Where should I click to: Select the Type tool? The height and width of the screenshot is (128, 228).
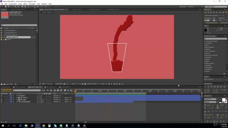[x=28, y=6]
